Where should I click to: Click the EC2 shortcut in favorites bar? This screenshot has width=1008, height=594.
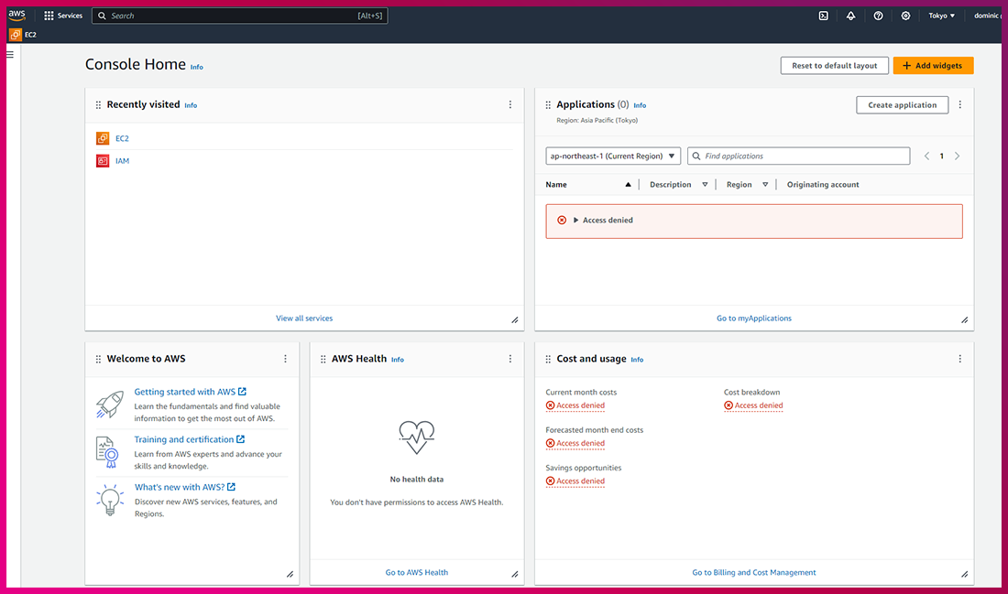pos(23,35)
